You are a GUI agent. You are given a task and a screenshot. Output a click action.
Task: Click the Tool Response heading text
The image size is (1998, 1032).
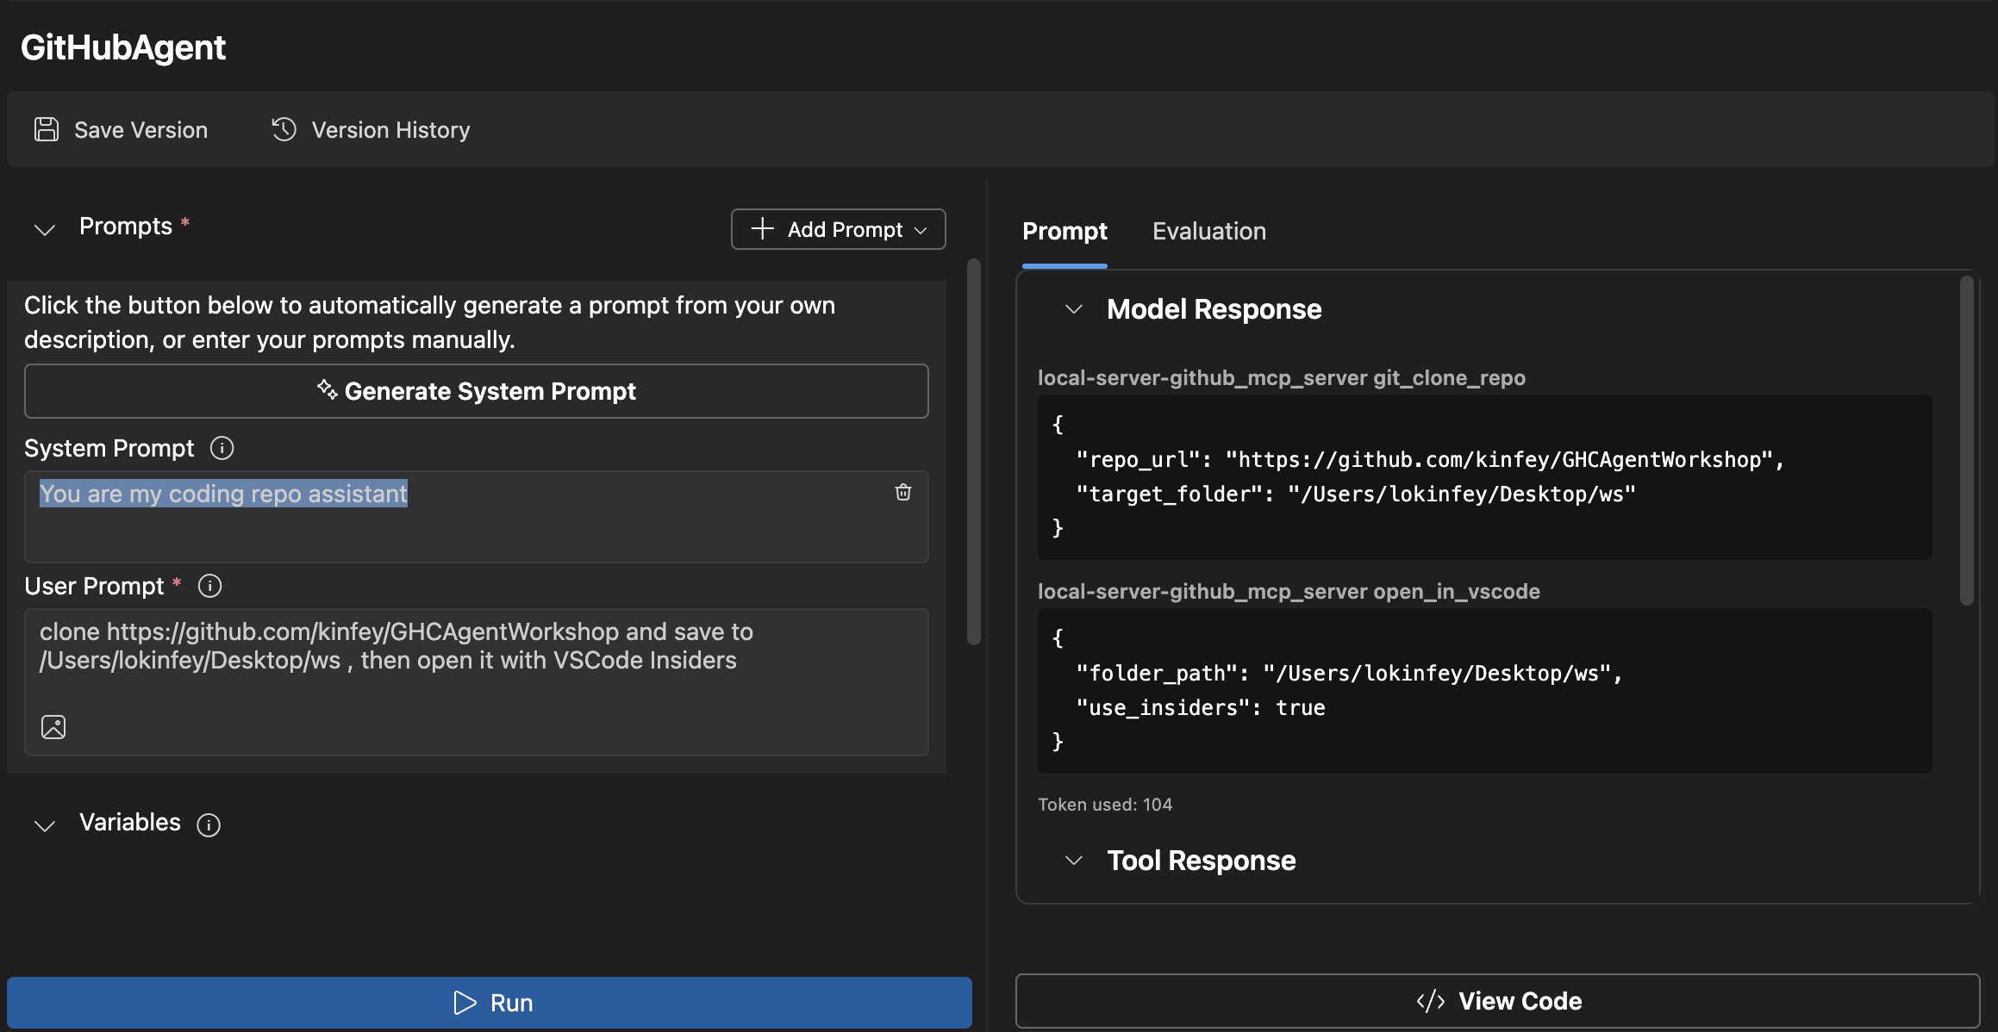click(x=1202, y=861)
